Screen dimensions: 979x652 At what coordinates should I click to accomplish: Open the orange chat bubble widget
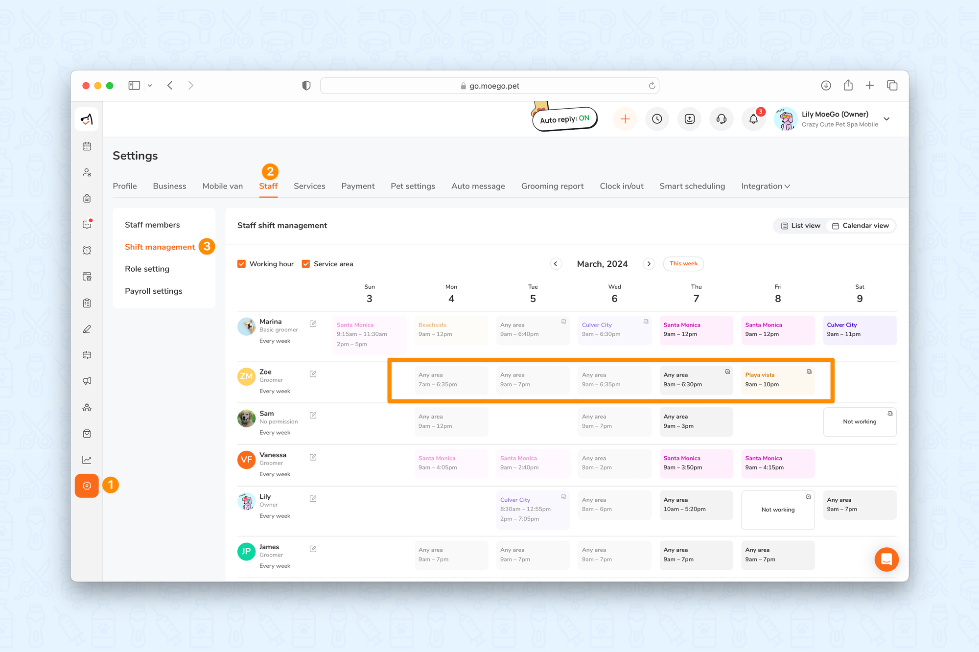[x=886, y=559]
